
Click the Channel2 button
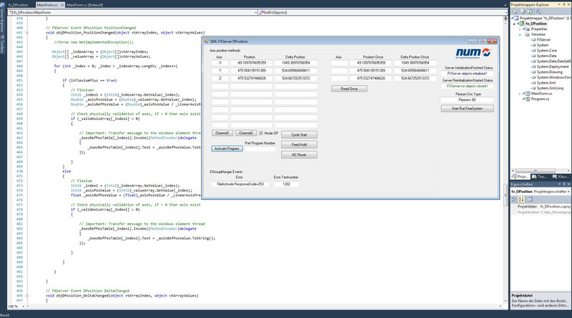point(245,134)
